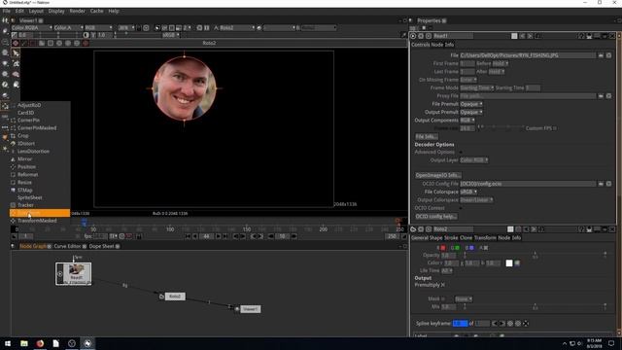Remove spline keyframe X icon
This screenshot has width=622, height=350.
(526, 324)
